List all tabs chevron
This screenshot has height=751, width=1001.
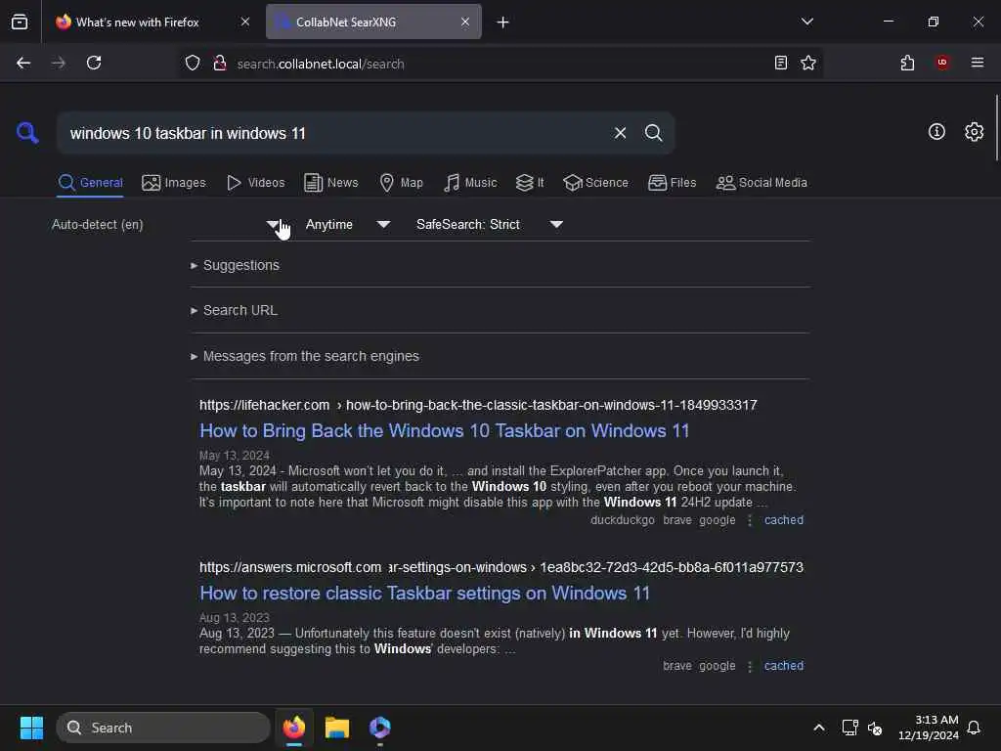[x=806, y=22]
